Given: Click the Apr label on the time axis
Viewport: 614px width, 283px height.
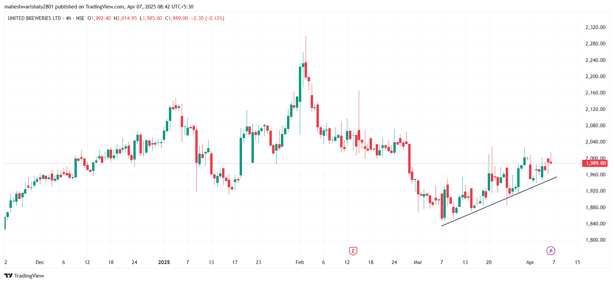Looking at the screenshot, I should (530, 262).
